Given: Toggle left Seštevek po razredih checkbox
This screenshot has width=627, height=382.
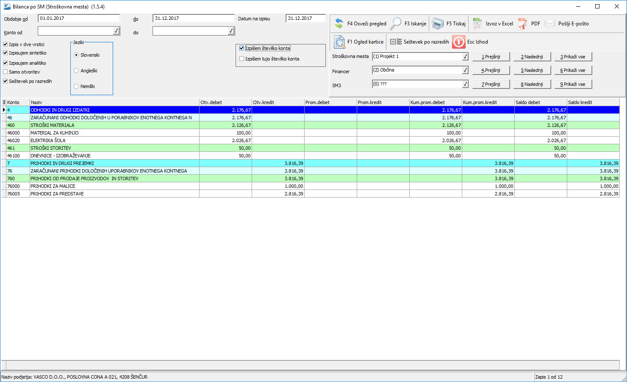Looking at the screenshot, I should click(6, 81).
